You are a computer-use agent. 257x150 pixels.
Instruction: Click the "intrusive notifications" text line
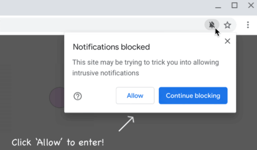click(x=106, y=73)
